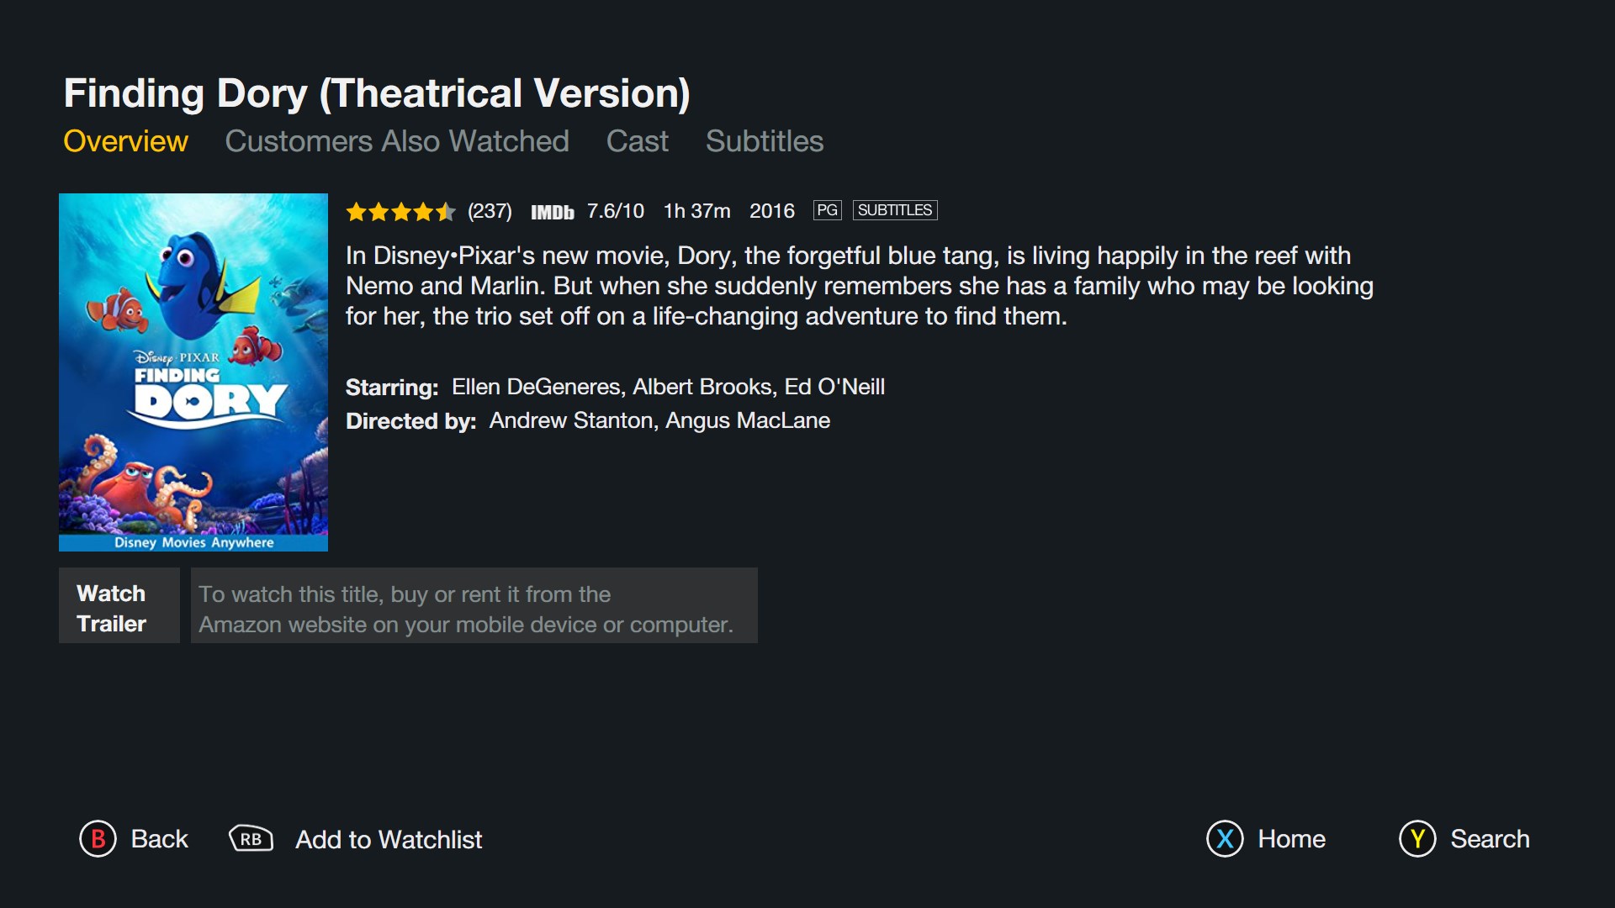Image resolution: width=1615 pixels, height=908 pixels.
Task: Select the Finding Dory poster thumbnail
Action: 193,372
